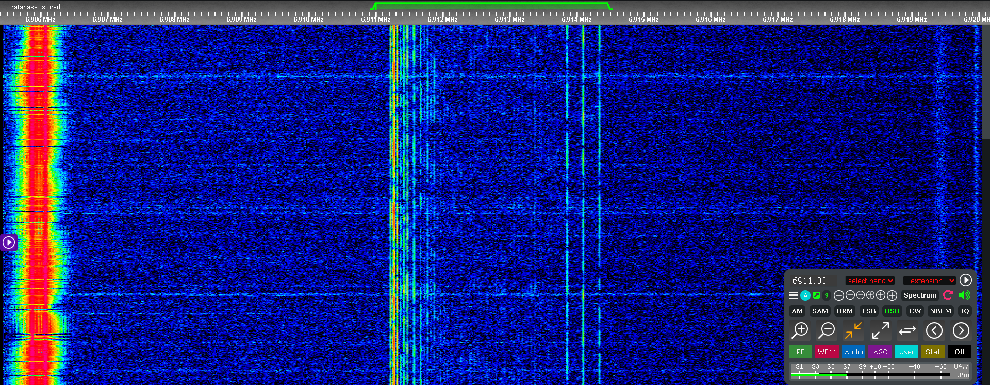Click the 6.913 MHz frequency scale label

509,20
